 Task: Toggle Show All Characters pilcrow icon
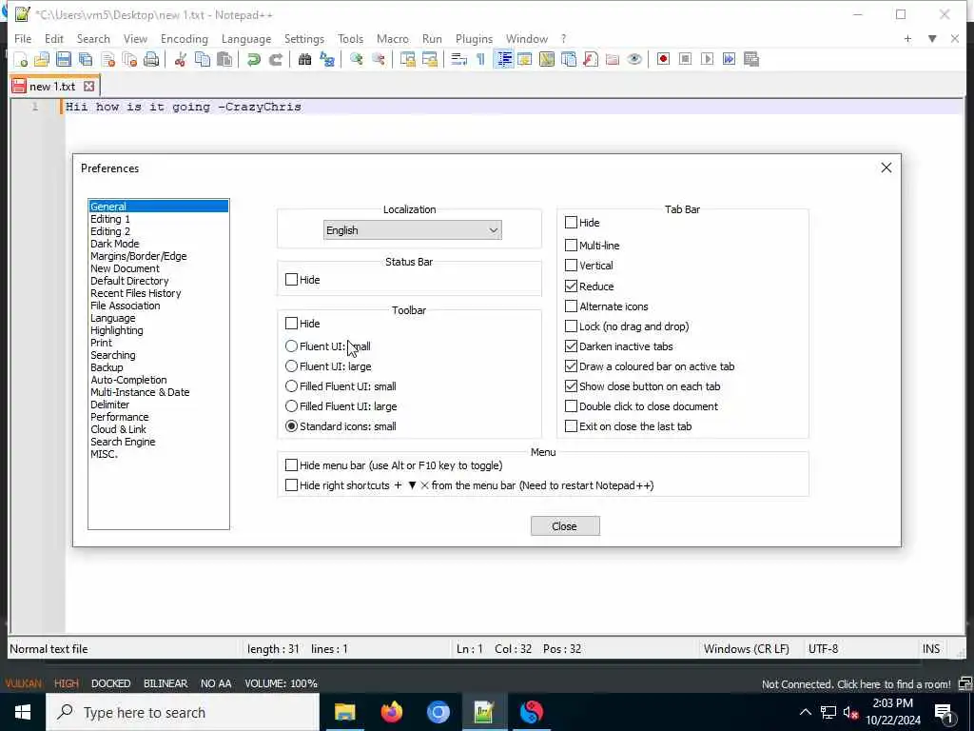coord(480,59)
